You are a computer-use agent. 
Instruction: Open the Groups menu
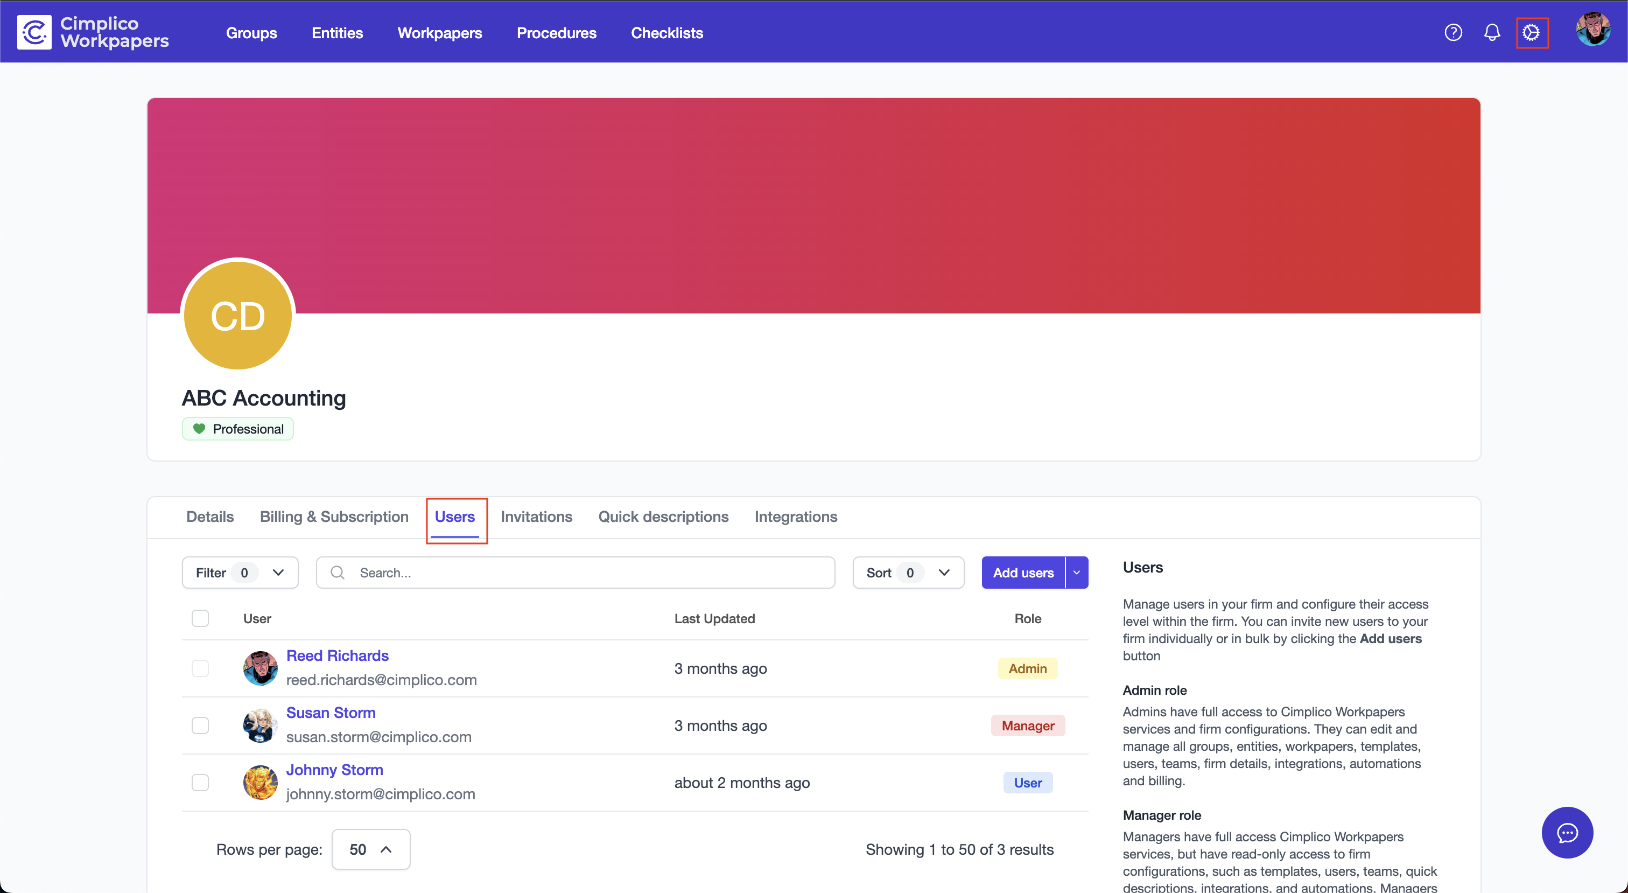click(251, 32)
